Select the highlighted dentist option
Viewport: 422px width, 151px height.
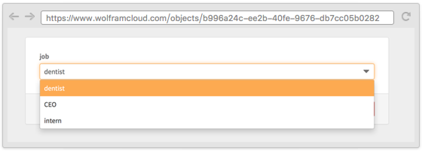pyautogui.click(x=206, y=88)
